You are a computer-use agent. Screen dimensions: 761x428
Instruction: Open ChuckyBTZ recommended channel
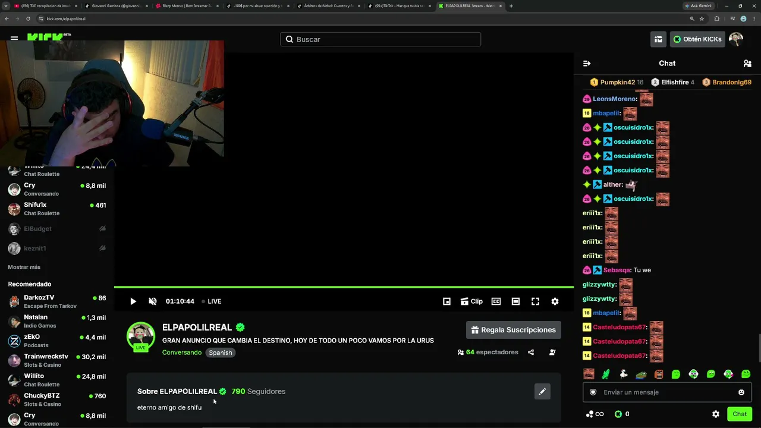click(x=57, y=399)
